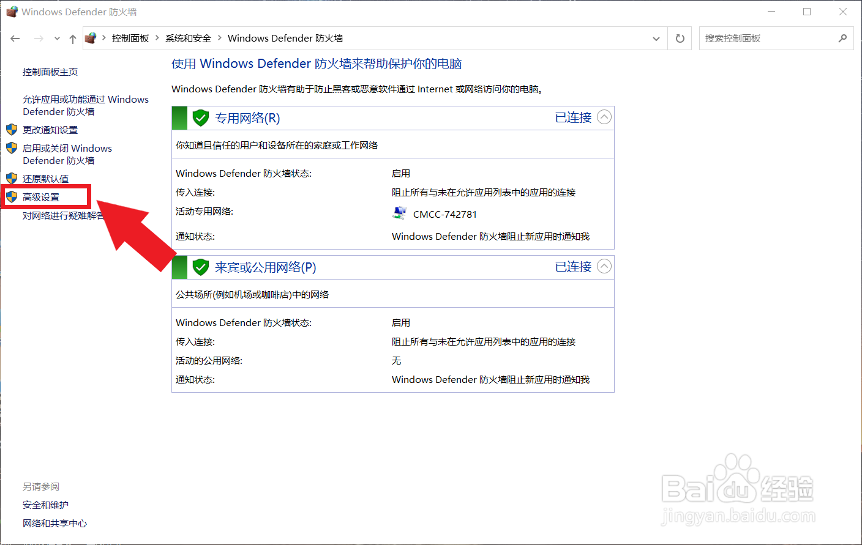Click the magnifier search icon
Viewport: 862px width, 545px height.
[x=843, y=39]
